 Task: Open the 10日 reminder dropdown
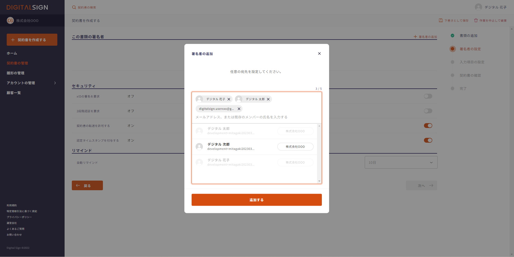[401, 162]
